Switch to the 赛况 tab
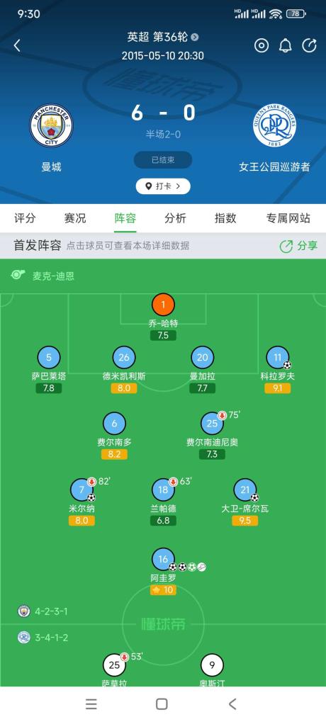 (x=75, y=218)
